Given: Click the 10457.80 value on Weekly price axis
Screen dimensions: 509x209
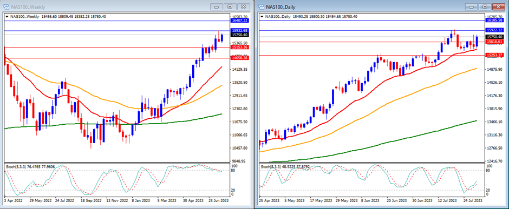Looking at the screenshot, I should pos(240,148).
